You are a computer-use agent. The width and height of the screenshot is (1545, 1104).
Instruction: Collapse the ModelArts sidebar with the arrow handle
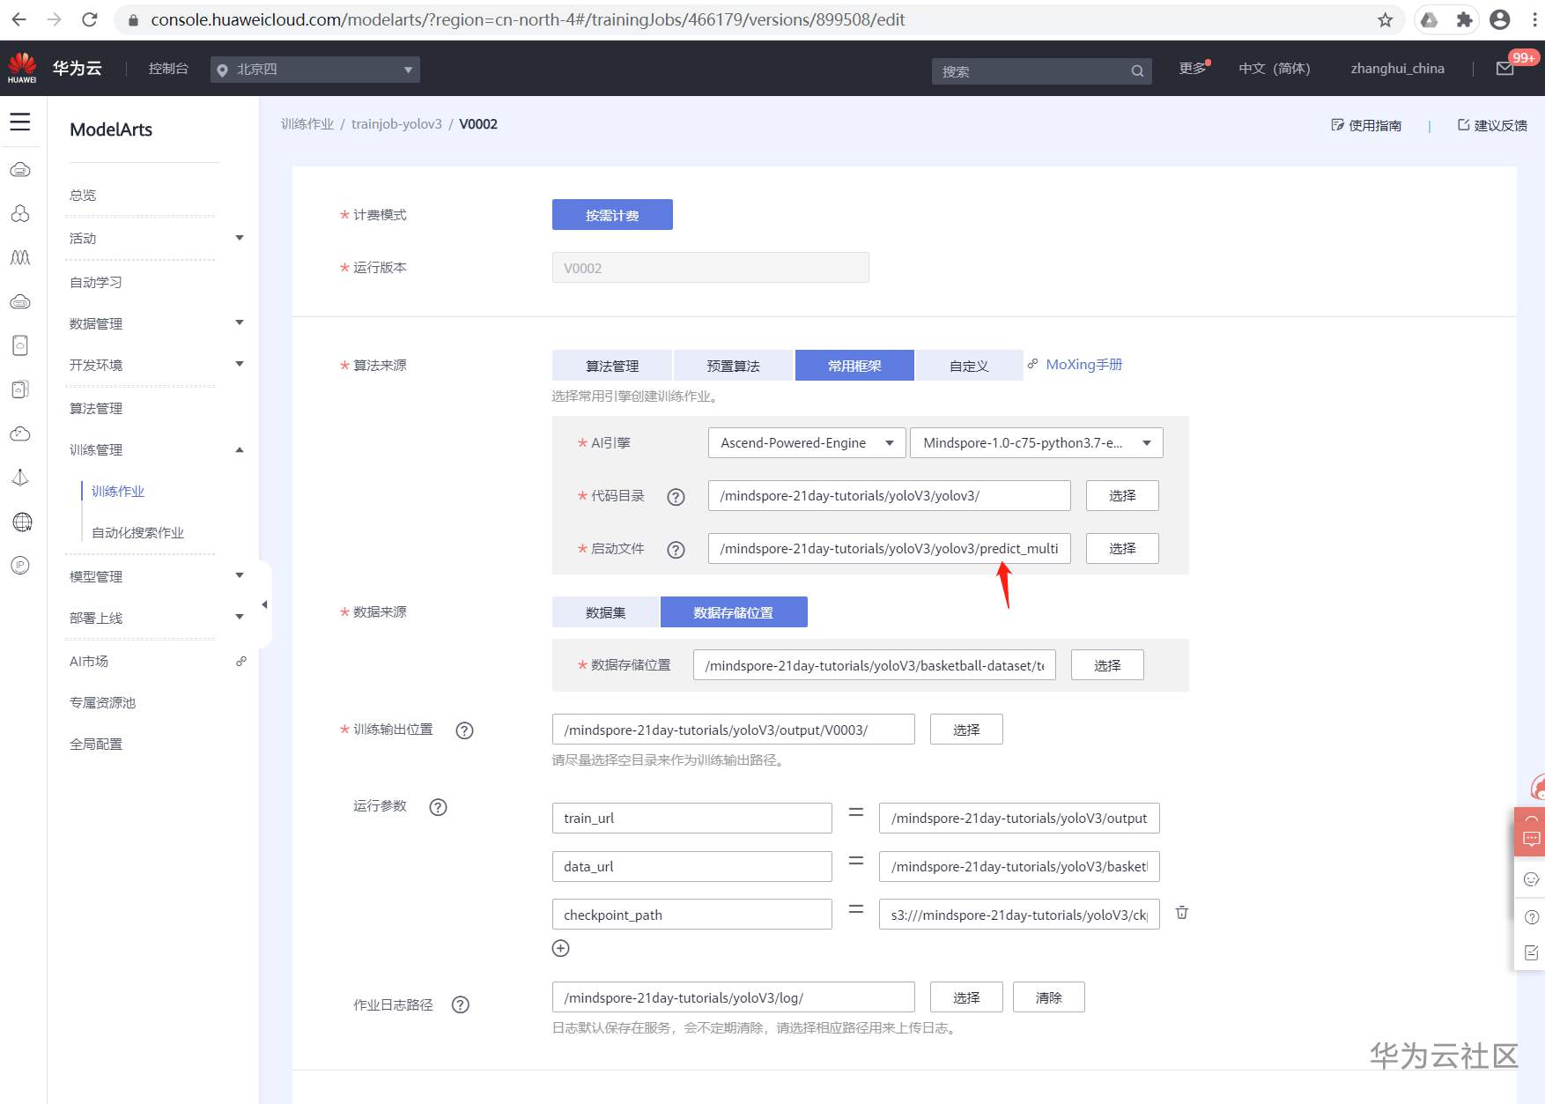[x=264, y=604]
